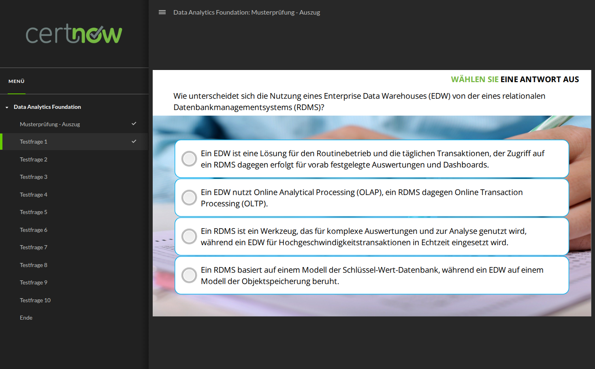The width and height of the screenshot is (595, 369).
Task: Open Musterprüfung - Auszug in sidebar
Action: pyautogui.click(x=50, y=124)
